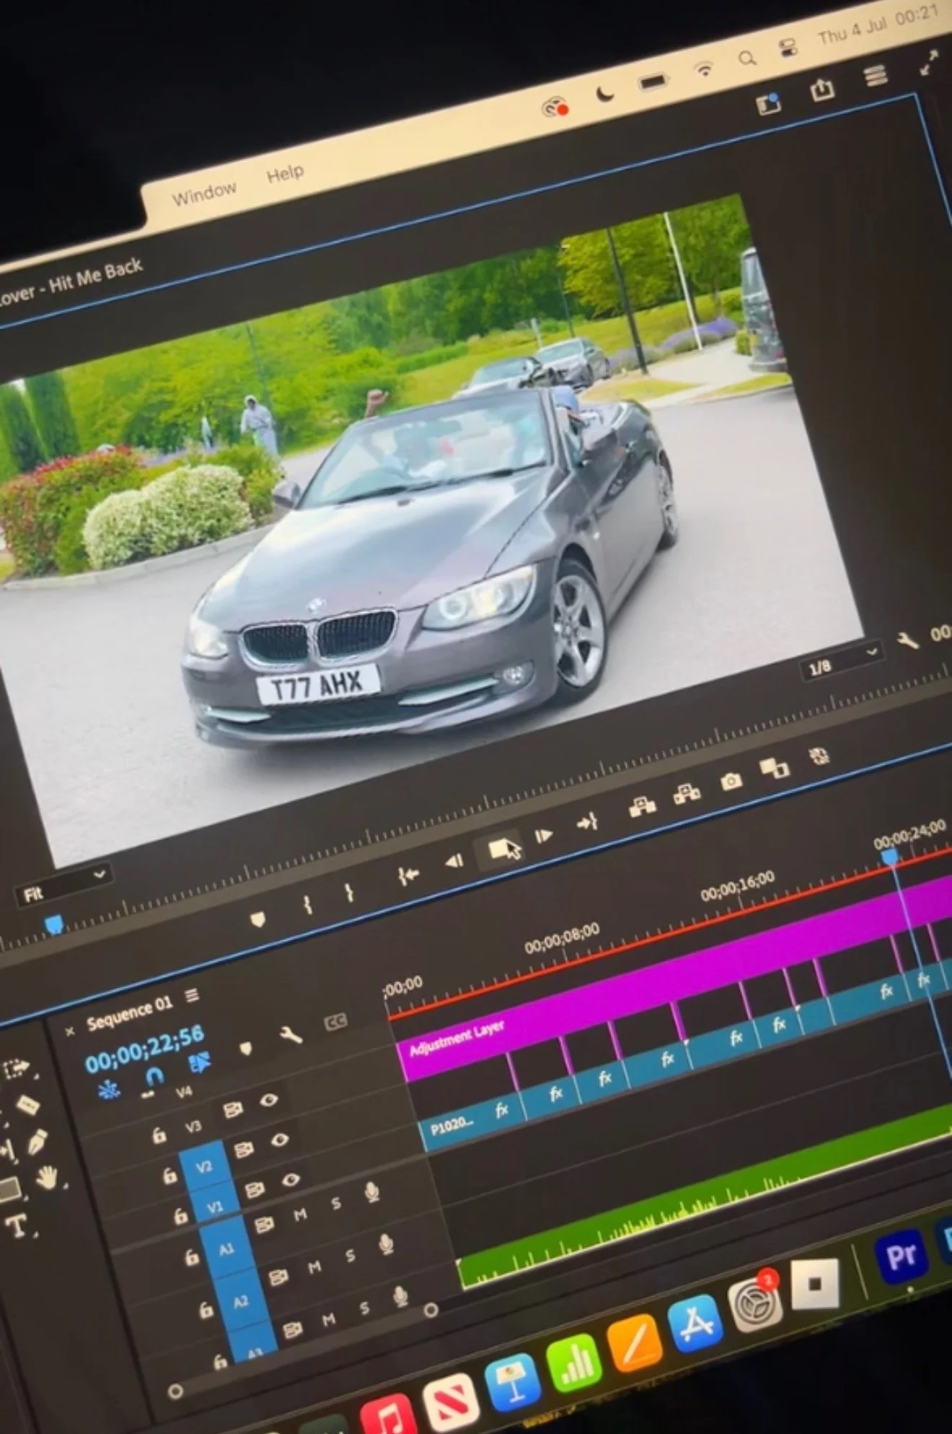Screen dimensions: 952x1434
Task: Maximize the video output with fullscreen arrows
Action: tap(929, 62)
